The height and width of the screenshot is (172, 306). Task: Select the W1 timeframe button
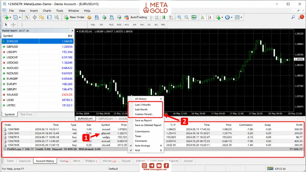tap(156, 25)
